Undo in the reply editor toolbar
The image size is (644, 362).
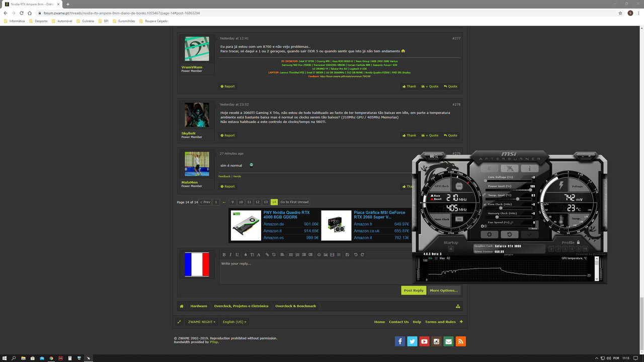[x=356, y=254]
